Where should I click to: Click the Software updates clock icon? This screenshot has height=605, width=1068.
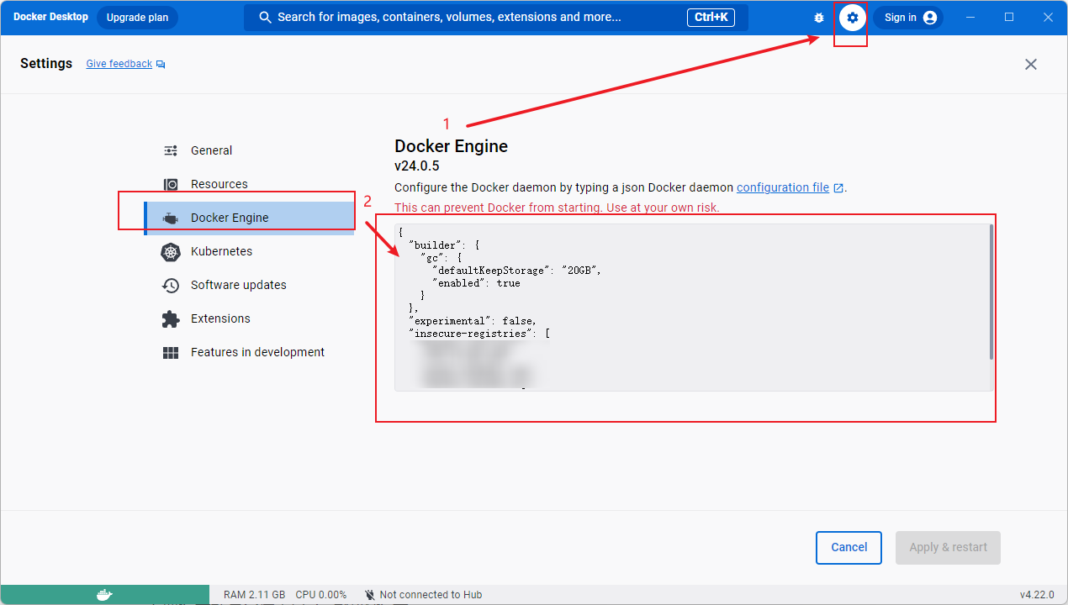tap(171, 285)
